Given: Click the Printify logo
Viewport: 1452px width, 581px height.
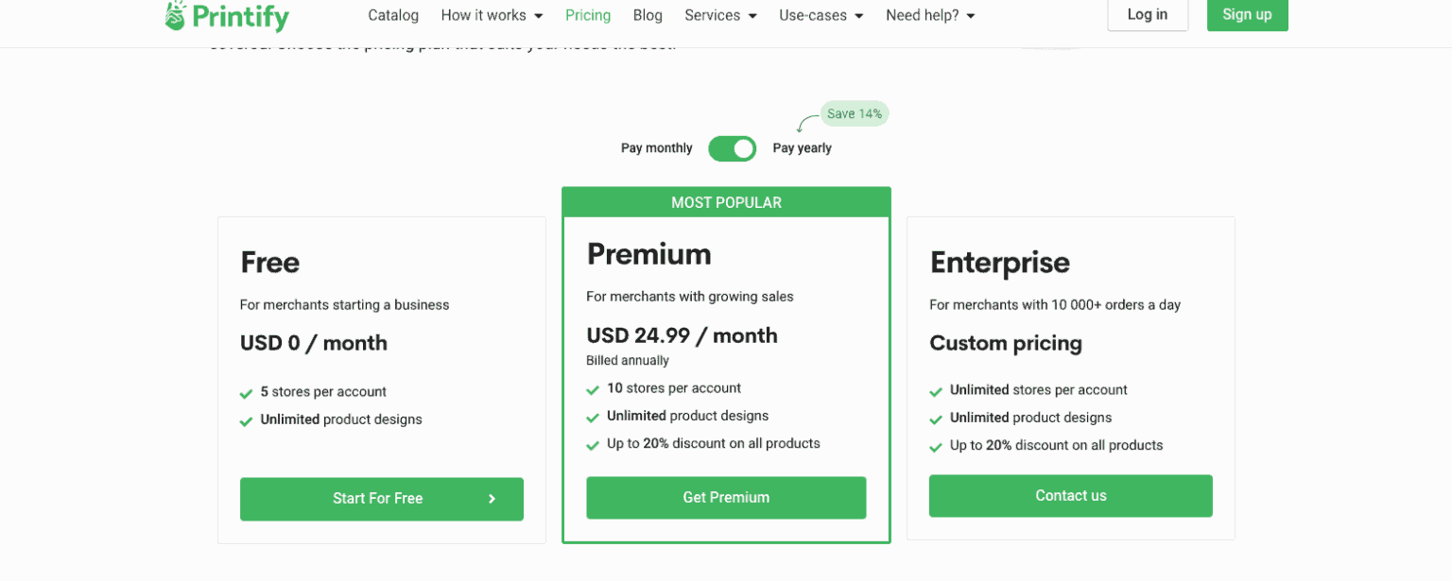Looking at the screenshot, I should tap(226, 16).
